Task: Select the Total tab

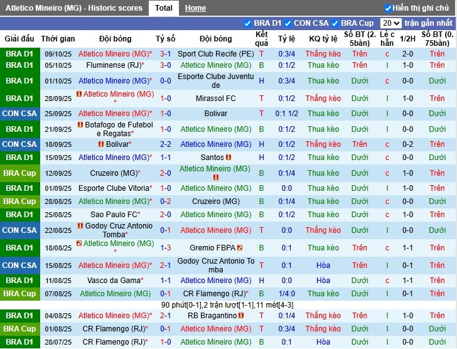Action: [163, 8]
